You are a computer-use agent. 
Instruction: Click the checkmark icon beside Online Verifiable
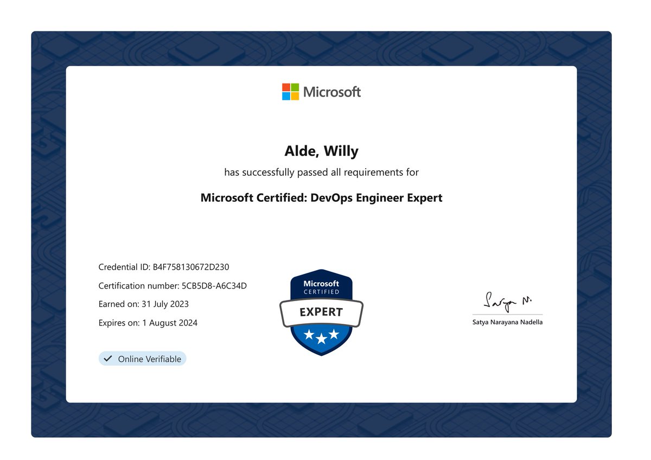tap(107, 358)
